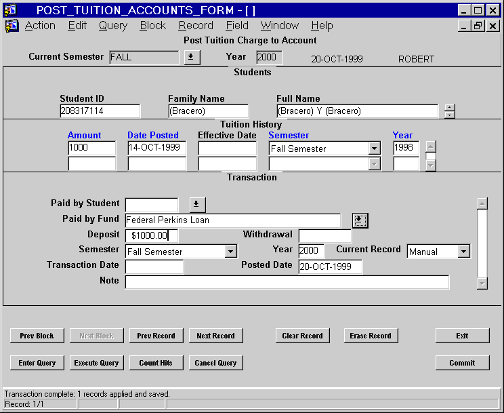This screenshot has height=413, width=504.
Task: Click the second-row Date Posted field
Action: (x=157, y=163)
